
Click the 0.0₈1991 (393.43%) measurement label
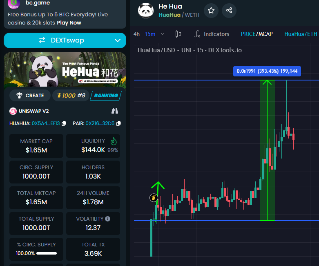pos(267,71)
